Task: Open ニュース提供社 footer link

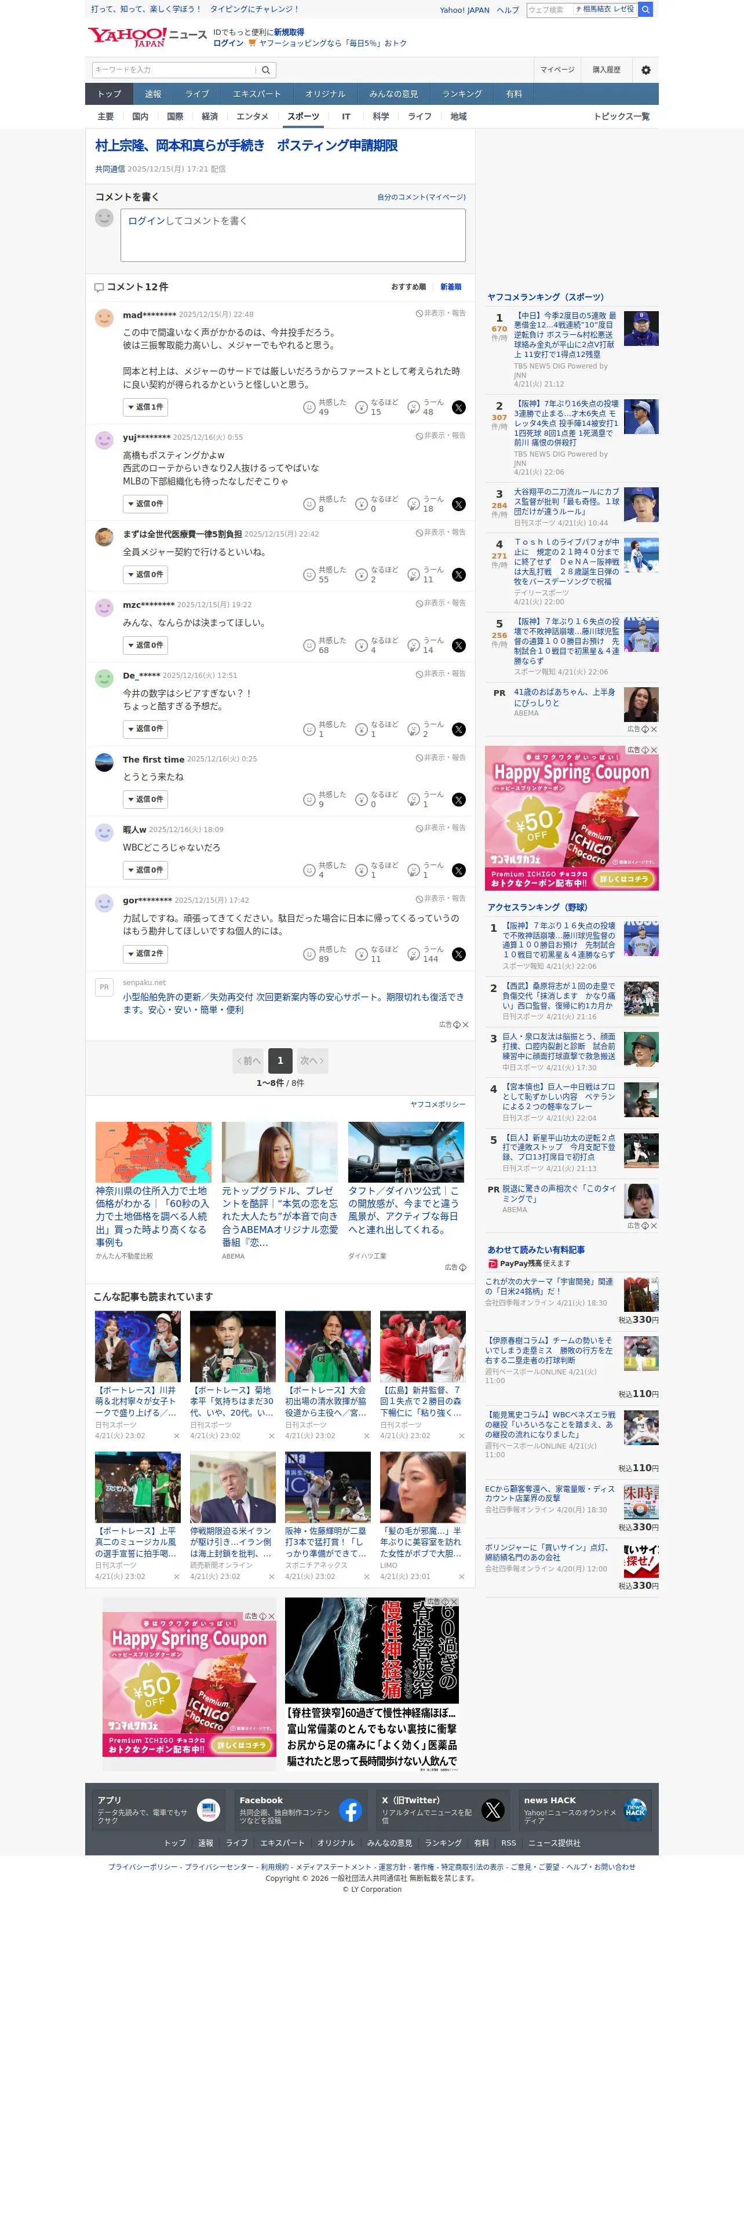Action: pos(555,1843)
